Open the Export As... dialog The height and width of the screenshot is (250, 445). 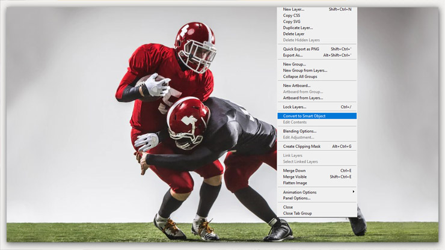pyautogui.click(x=293, y=55)
